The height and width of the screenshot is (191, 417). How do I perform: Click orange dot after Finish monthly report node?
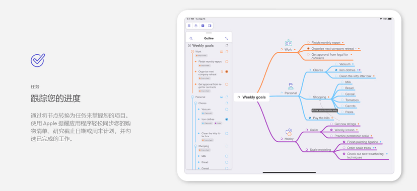pos(343,43)
